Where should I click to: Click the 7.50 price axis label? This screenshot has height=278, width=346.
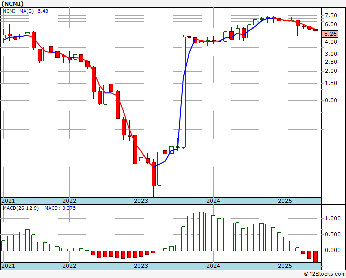click(x=331, y=15)
